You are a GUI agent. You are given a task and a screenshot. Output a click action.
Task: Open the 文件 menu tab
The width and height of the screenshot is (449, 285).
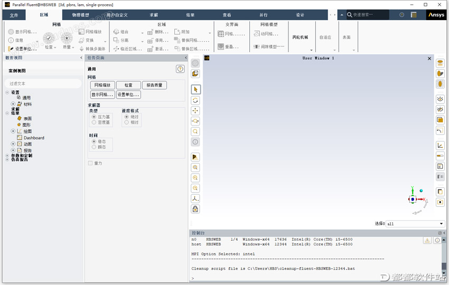pos(14,15)
